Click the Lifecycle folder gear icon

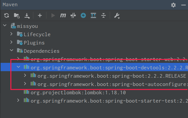(x=20, y=34)
